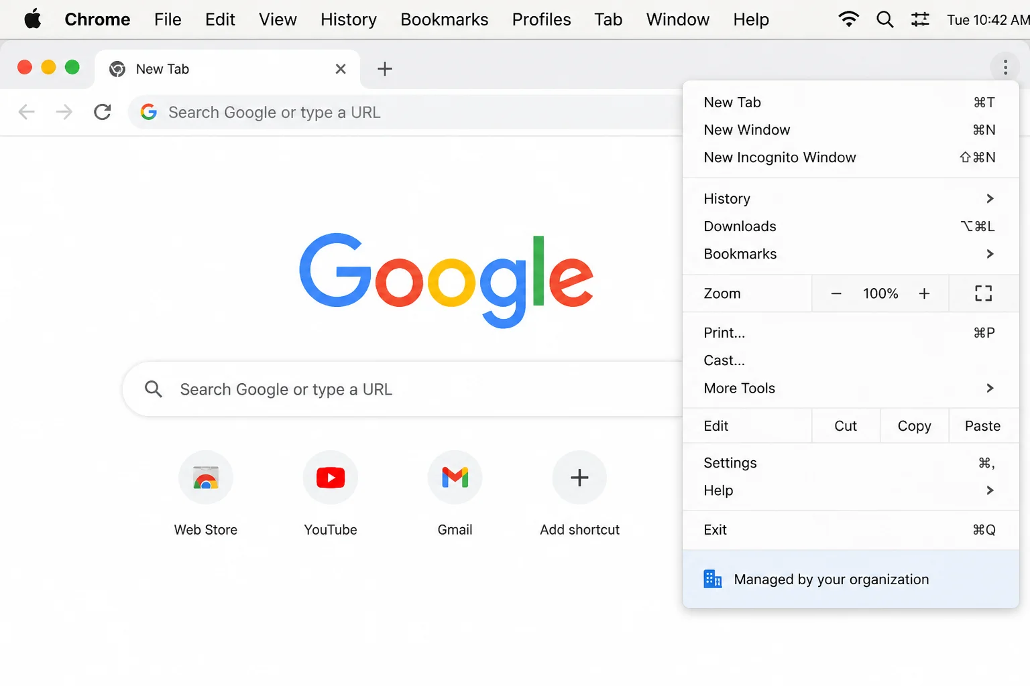The image size is (1030, 686).
Task: Open the Gmail shortcut icon
Action: pos(455,478)
